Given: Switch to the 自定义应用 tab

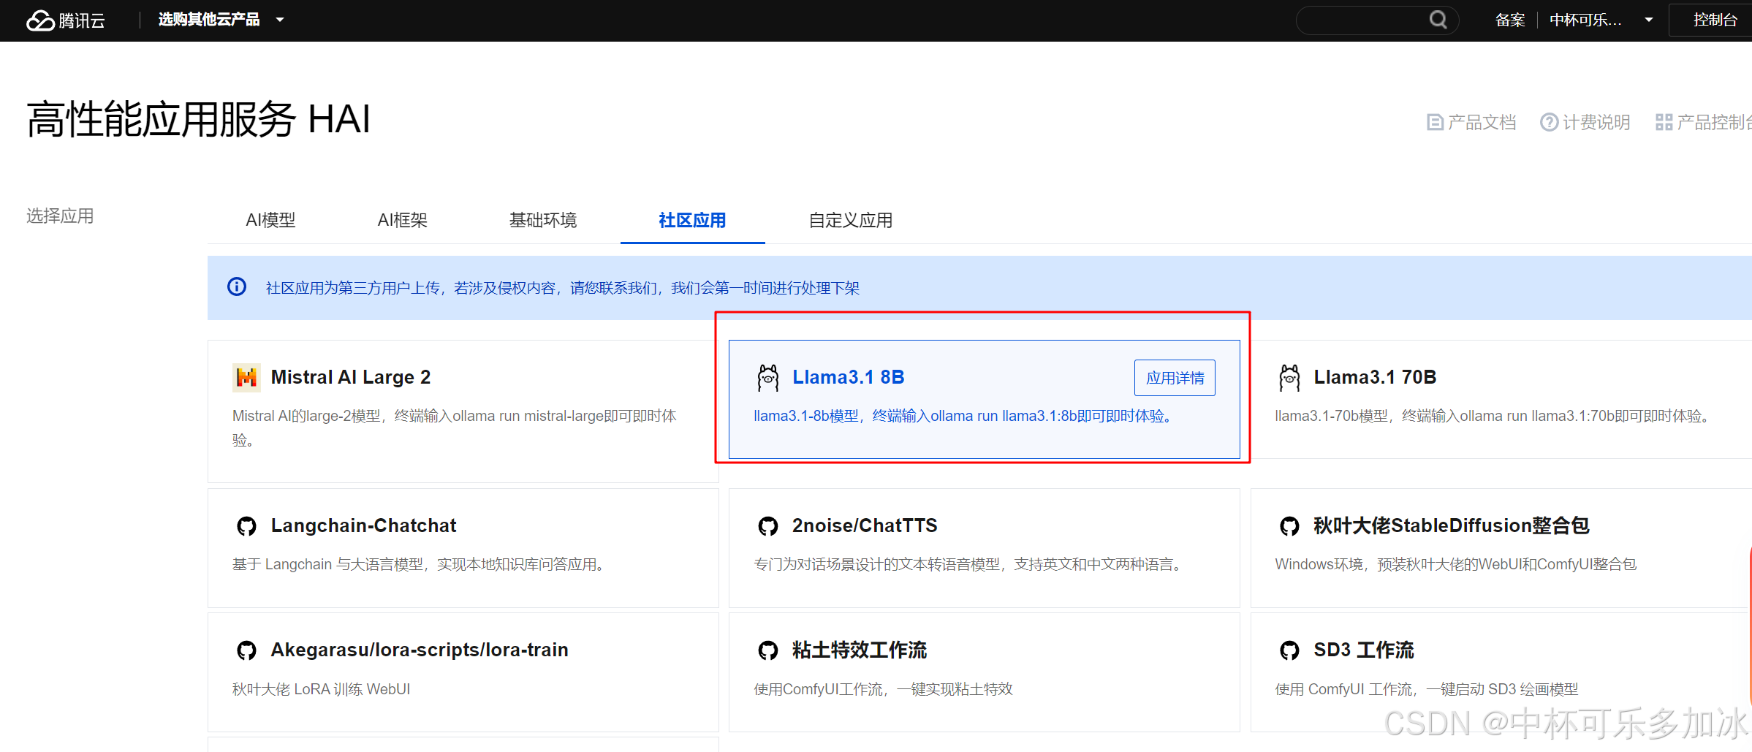Looking at the screenshot, I should (850, 220).
